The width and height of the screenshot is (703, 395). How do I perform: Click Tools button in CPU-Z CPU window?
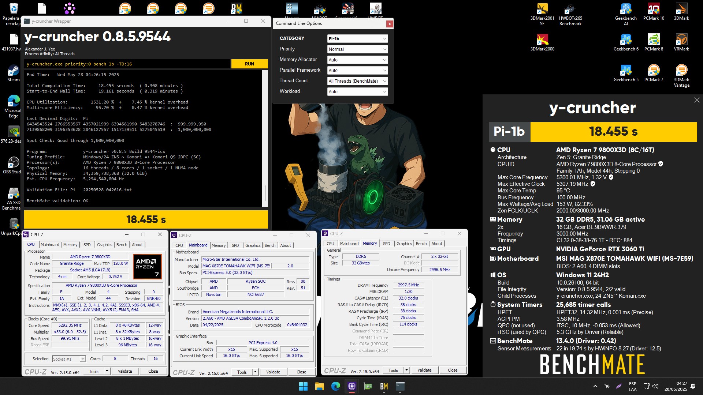tap(94, 371)
